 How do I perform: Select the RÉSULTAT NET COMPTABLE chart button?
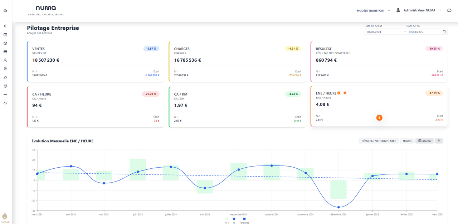click(379, 141)
